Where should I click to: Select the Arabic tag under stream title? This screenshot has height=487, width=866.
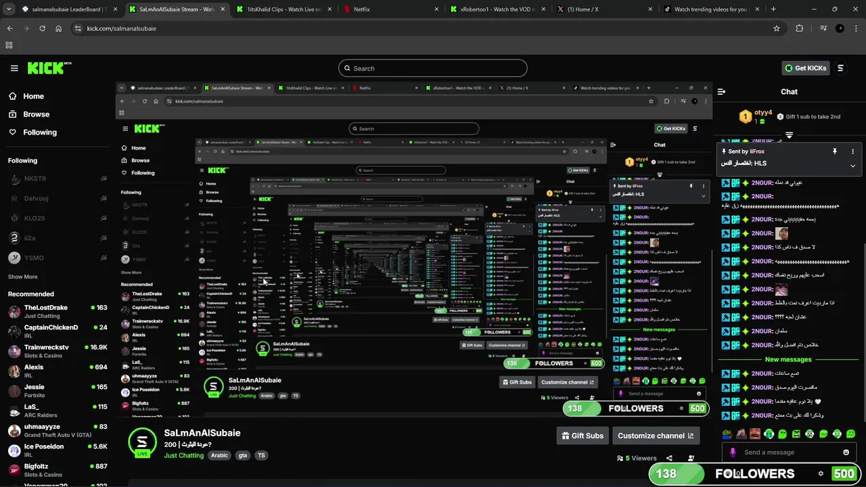[x=219, y=455]
